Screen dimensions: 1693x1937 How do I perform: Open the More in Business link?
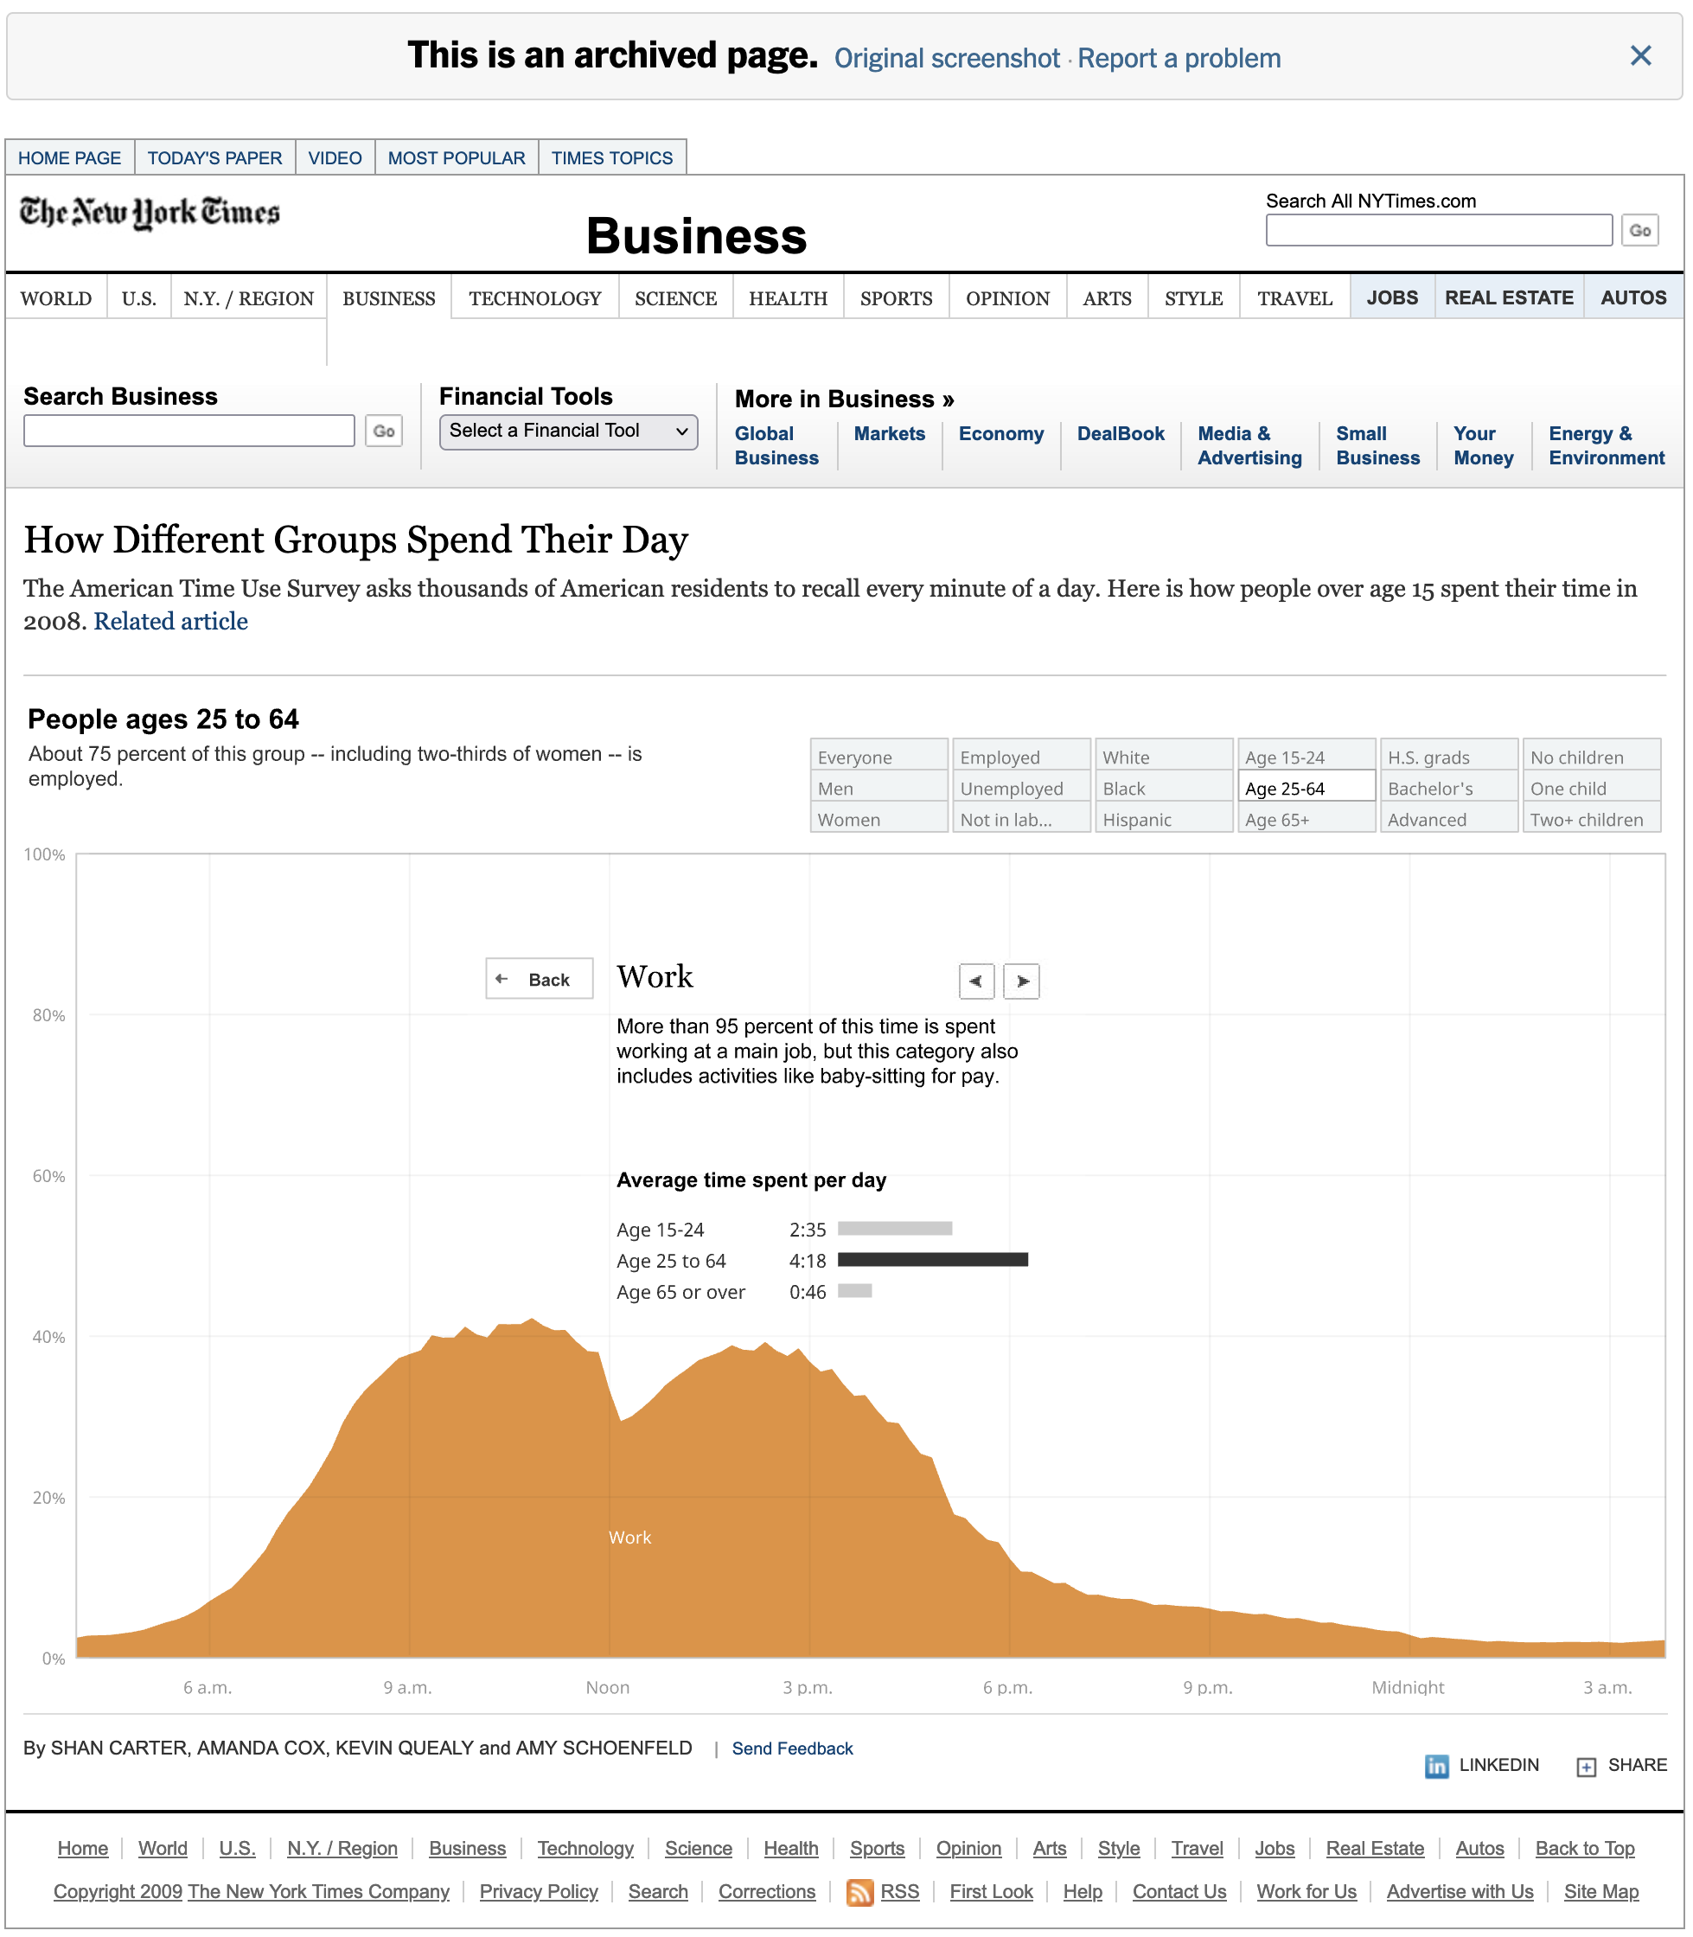[844, 399]
